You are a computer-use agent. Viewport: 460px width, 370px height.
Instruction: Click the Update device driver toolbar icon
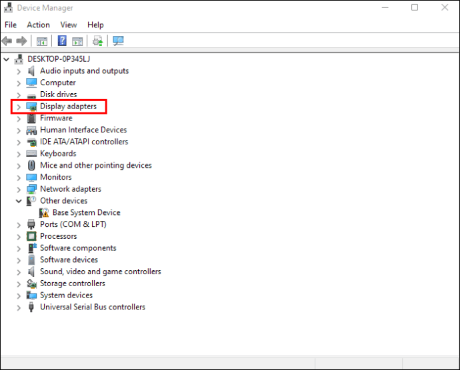coord(98,41)
